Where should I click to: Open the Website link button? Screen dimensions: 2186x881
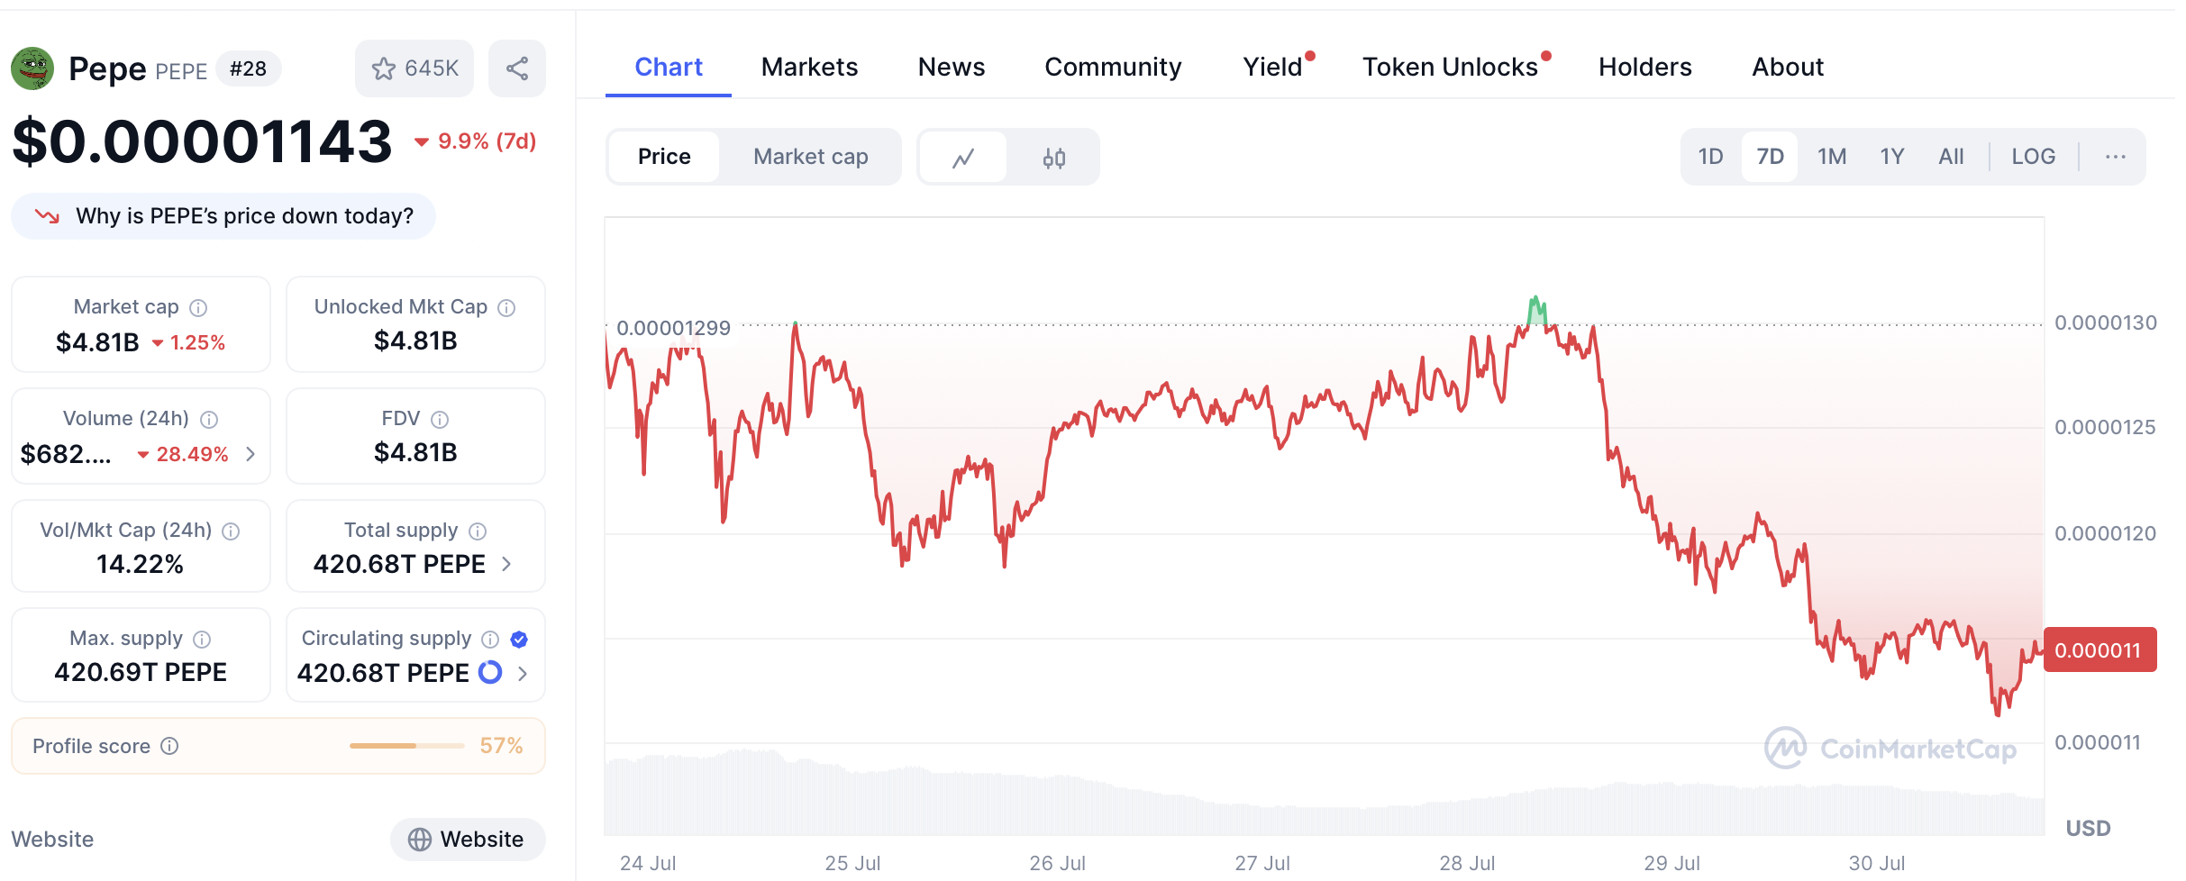tap(467, 839)
